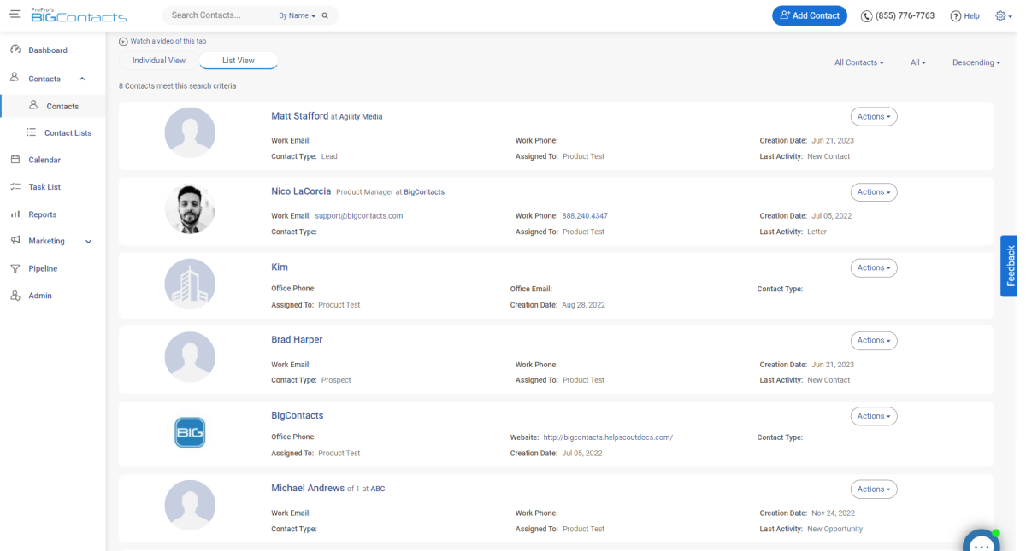Click the Agility Media company link
Viewport: 1026px width, 551px height.
coord(361,117)
